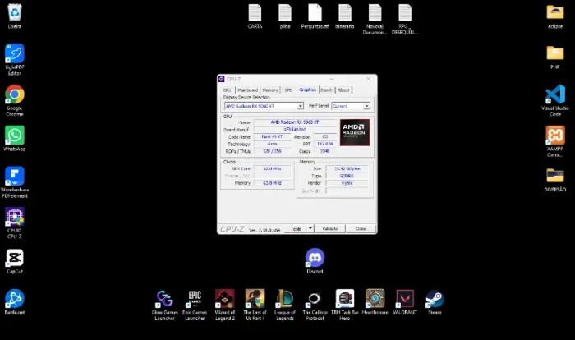
Task: Click the Perguntas.rtf file icon
Action: click(315, 16)
